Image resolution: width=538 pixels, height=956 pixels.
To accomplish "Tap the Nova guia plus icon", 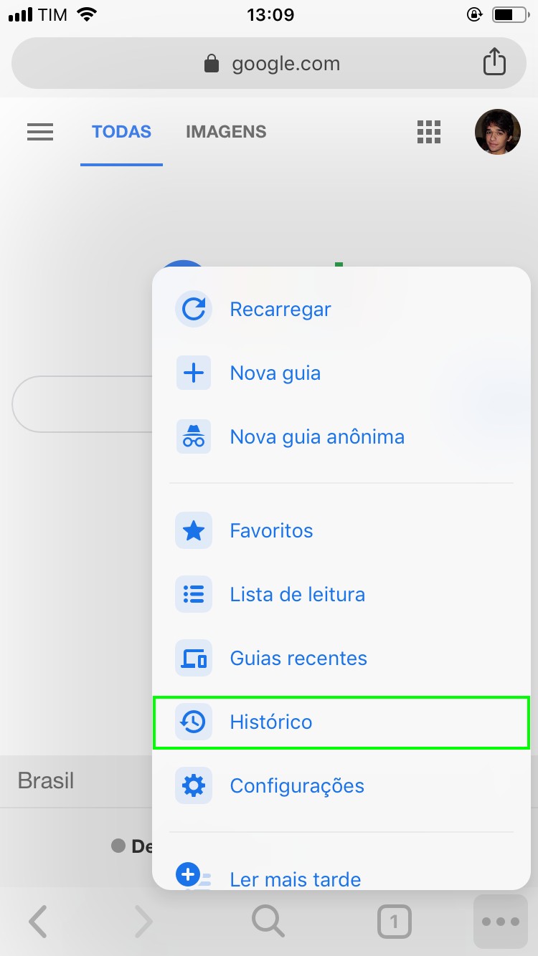I will (194, 373).
